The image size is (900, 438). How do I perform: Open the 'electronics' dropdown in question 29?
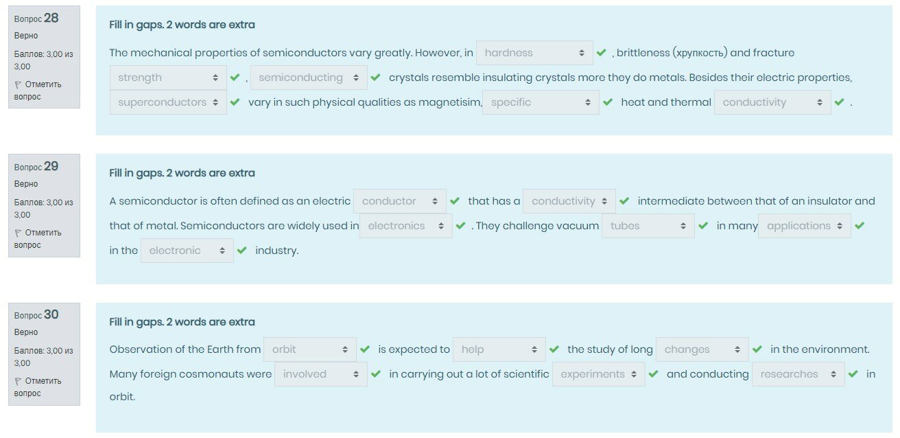pos(405,226)
